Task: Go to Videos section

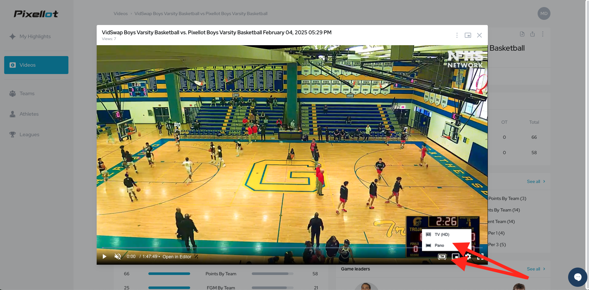Action: [x=36, y=65]
